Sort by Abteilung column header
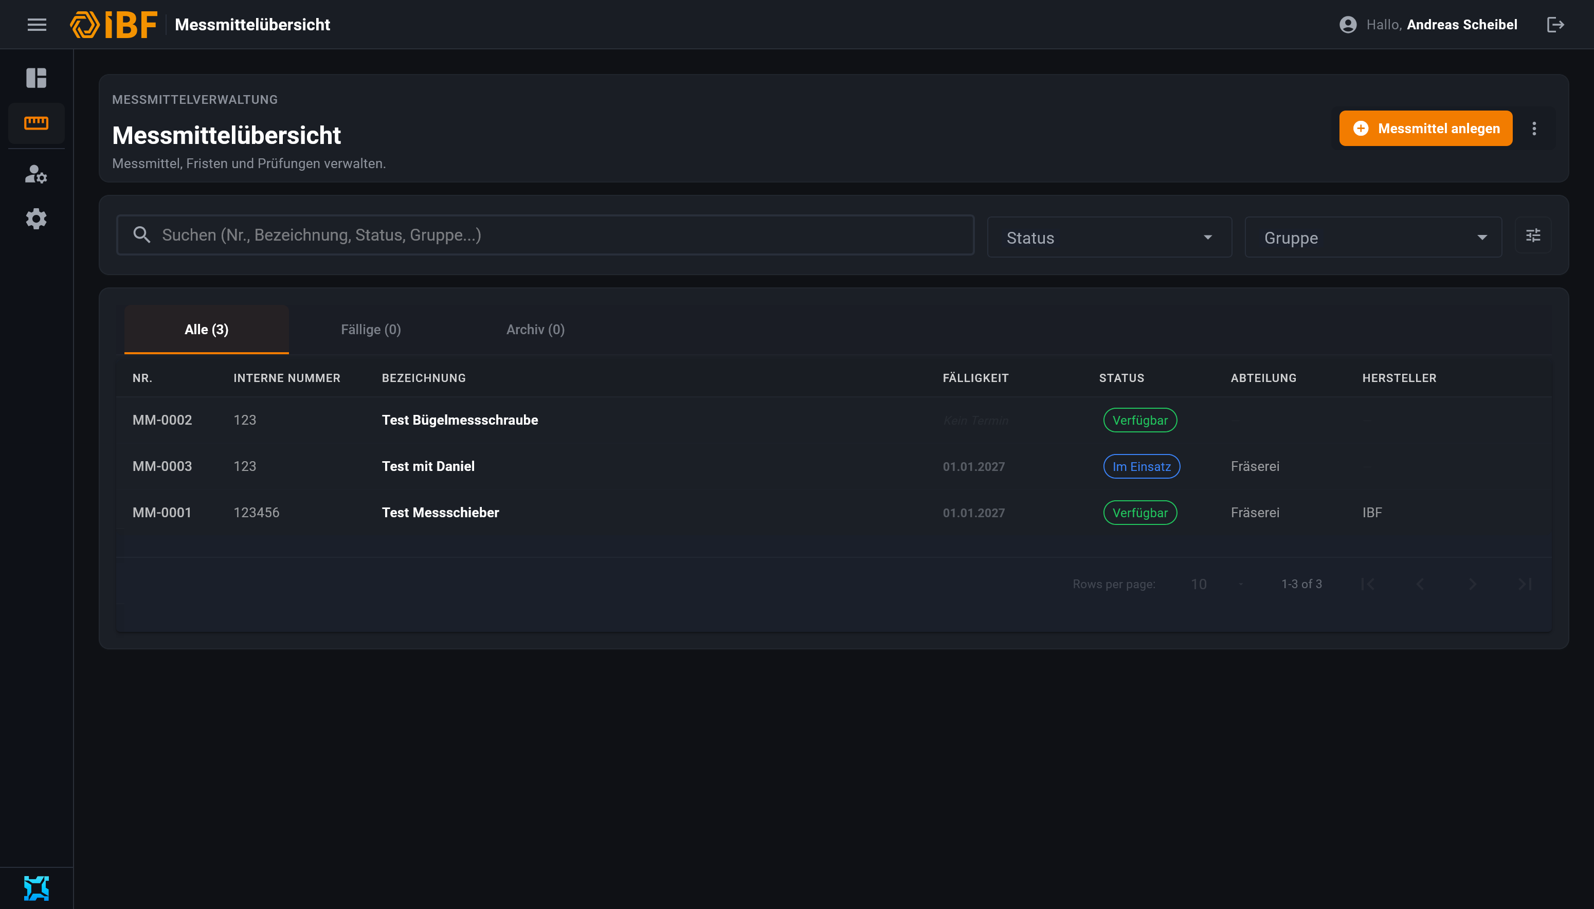The height and width of the screenshot is (909, 1594). click(1263, 378)
